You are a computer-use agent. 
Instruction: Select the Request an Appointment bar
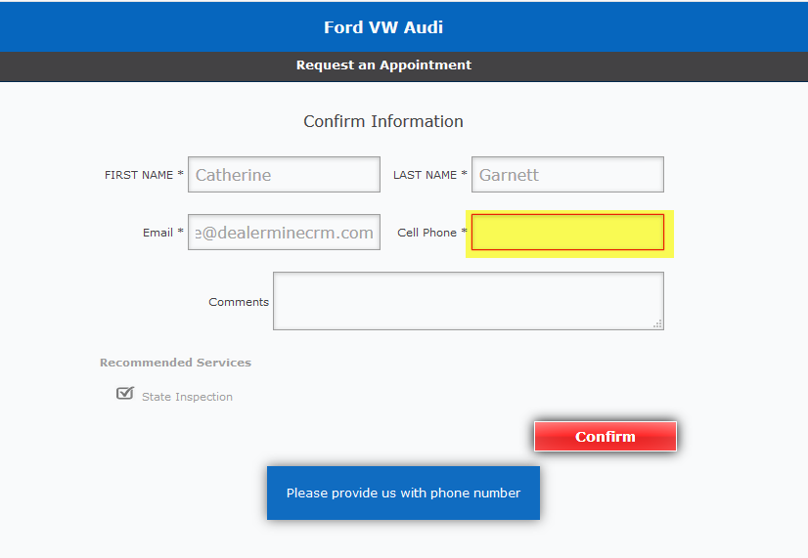point(383,65)
